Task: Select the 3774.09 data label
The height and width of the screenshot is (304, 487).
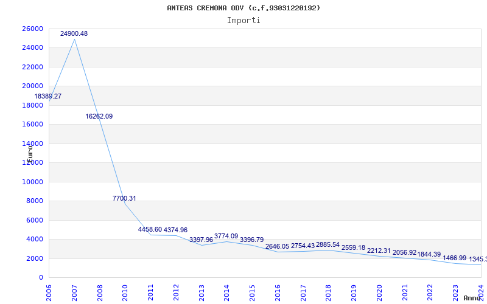Action: 226,236
